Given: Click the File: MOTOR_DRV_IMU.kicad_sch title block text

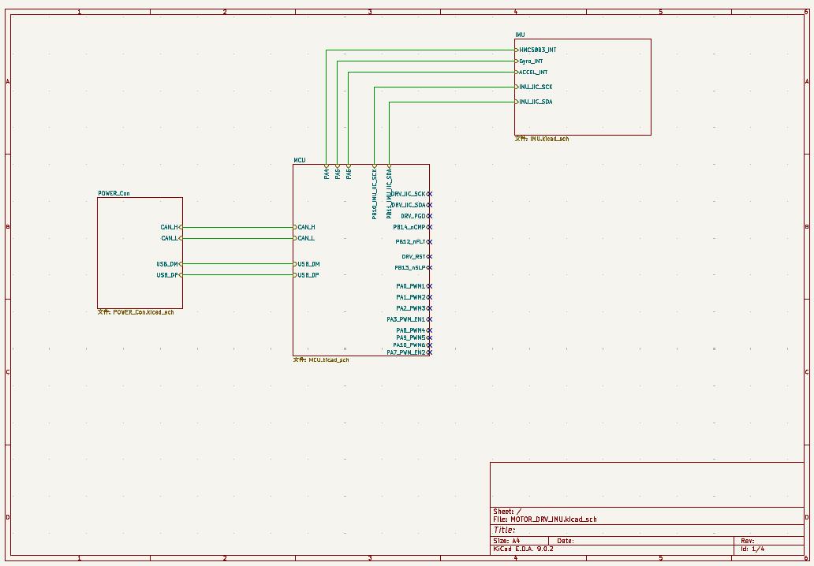Looking at the screenshot, I should point(545,519).
